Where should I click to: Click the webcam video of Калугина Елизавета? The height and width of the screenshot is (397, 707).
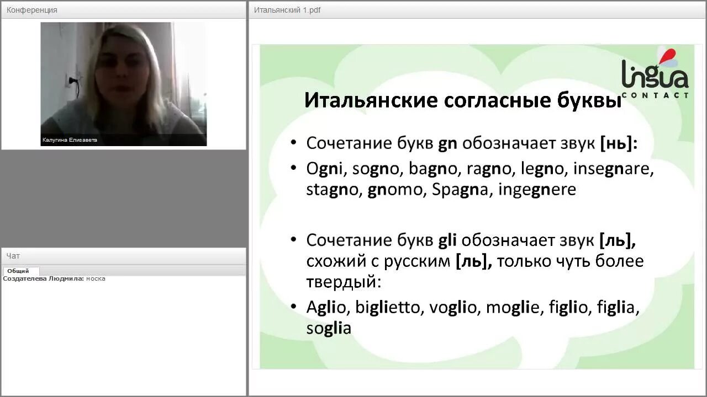click(124, 84)
